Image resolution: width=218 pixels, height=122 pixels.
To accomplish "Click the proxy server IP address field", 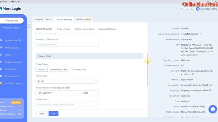I will pyautogui.click(x=58, y=93).
